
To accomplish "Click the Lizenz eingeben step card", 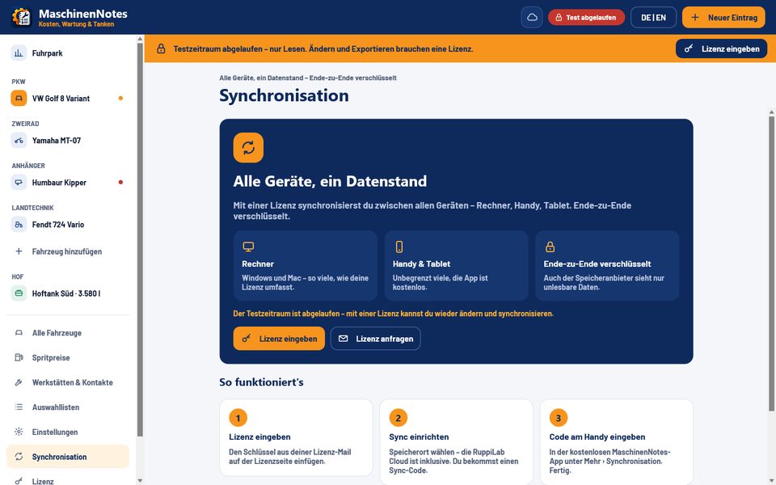I will (296, 437).
